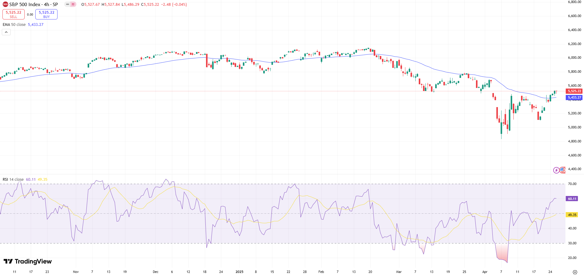Click the change value −2.48 (−0.04%)
Screen dimensions: 584x276
click(x=174, y=5)
